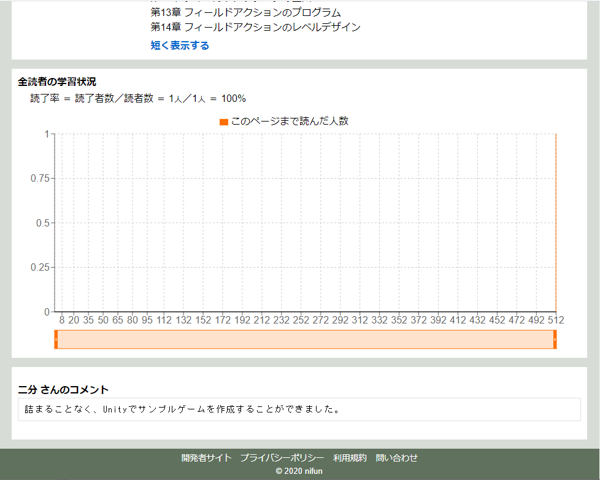This screenshot has height=480, width=600.
Task: Click inside the orange range selector band
Action: [x=307, y=339]
